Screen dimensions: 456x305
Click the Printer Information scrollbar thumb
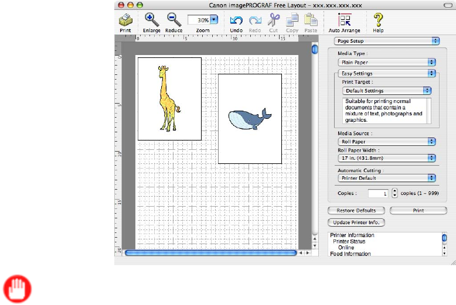click(x=444, y=238)
